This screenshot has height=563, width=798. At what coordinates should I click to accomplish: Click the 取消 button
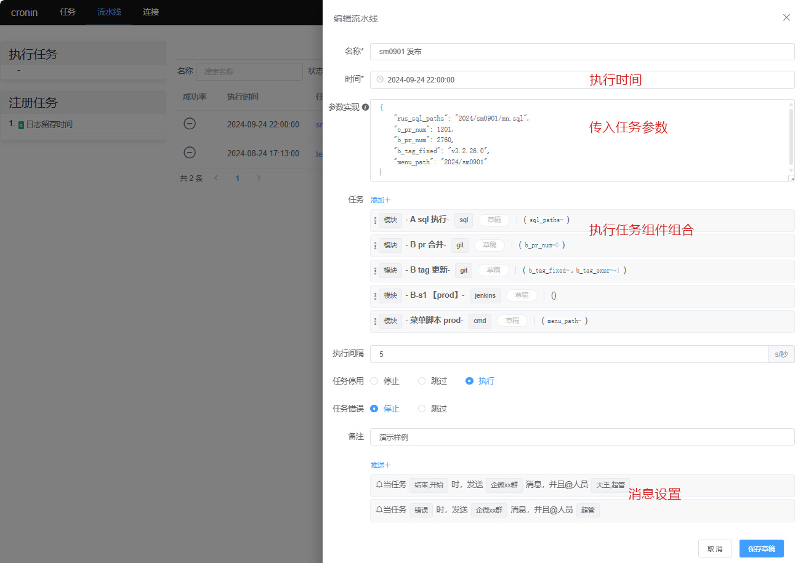click(714, 548)
